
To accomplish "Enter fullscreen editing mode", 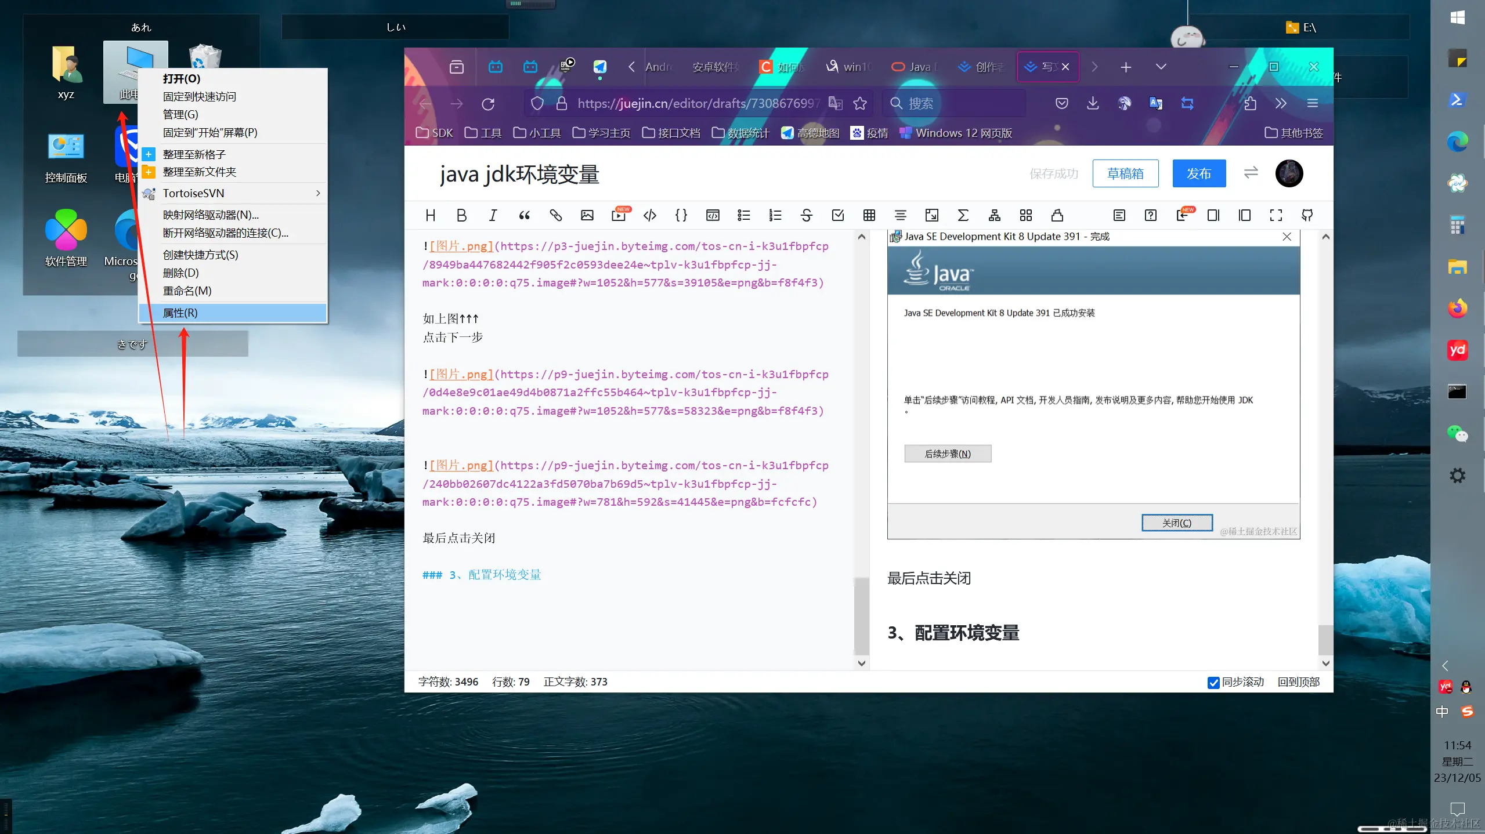I will coord(1276,215).
